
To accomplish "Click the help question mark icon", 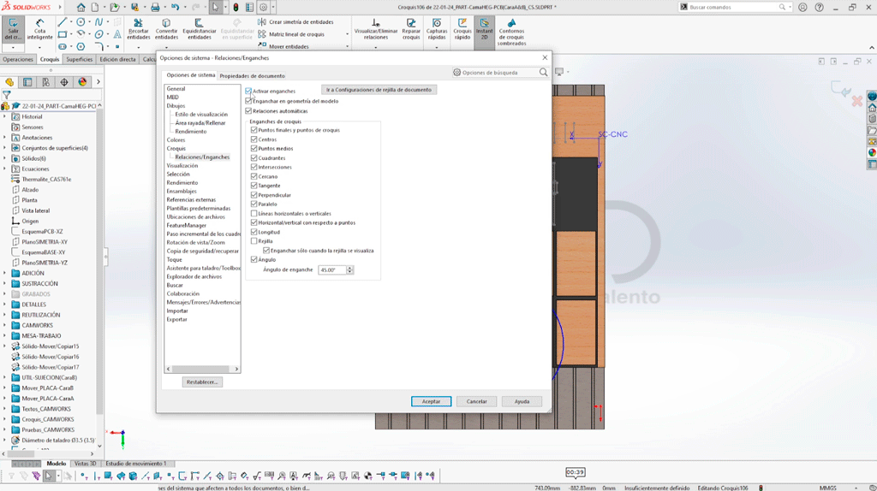I will pyautogui.click(x=819, y=7).
